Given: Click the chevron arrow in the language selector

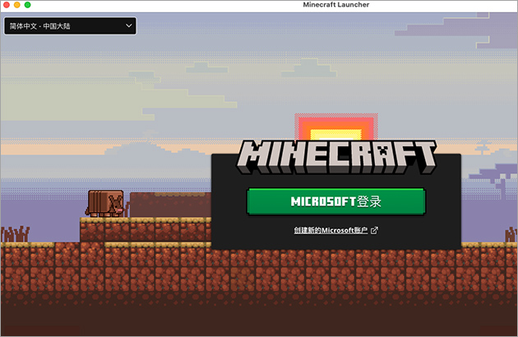Looking at the screenshot, I should point(129,25).
